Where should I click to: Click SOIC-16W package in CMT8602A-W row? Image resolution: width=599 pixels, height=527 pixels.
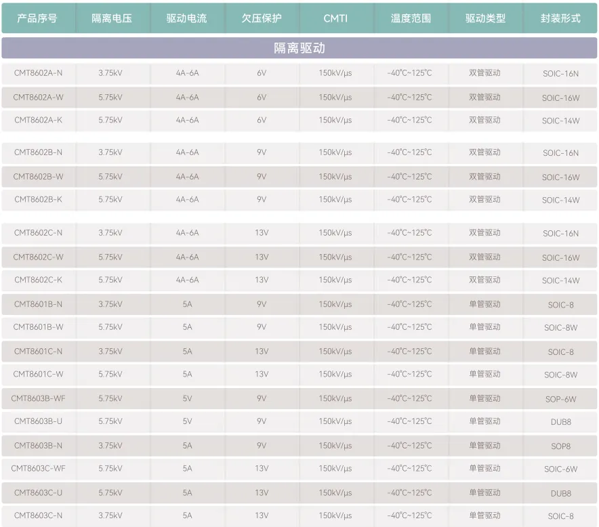(561, 98)
